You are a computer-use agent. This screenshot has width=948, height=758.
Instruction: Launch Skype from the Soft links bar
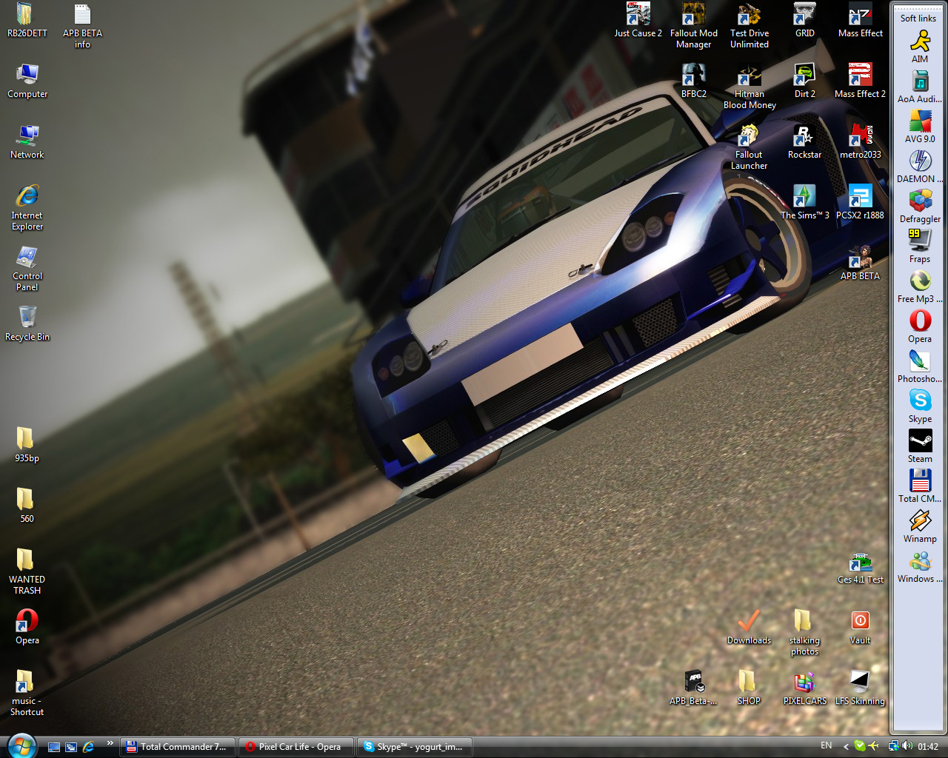[920, 407]
